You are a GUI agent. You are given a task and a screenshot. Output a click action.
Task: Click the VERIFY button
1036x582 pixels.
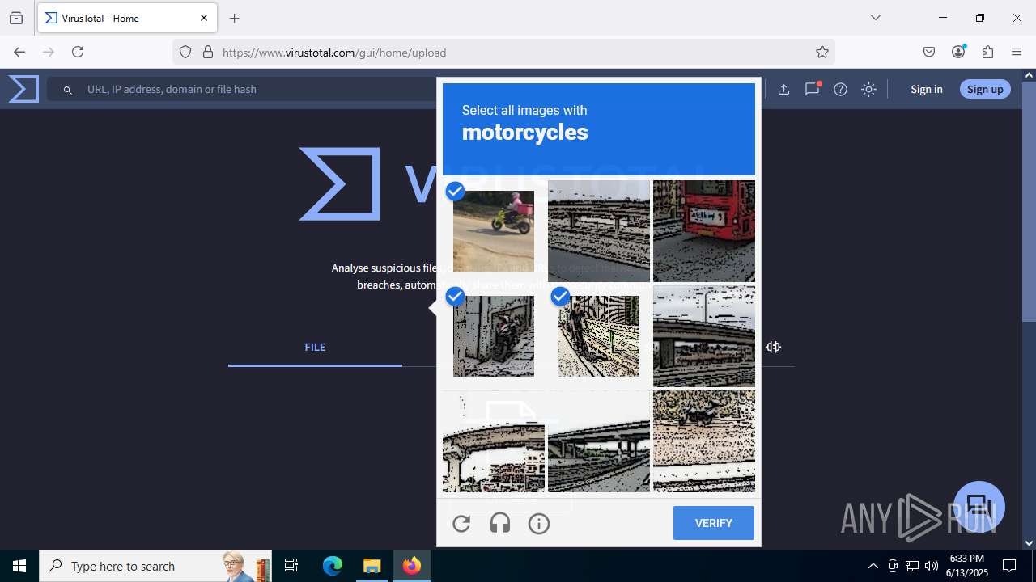click(x=714, y=523)
